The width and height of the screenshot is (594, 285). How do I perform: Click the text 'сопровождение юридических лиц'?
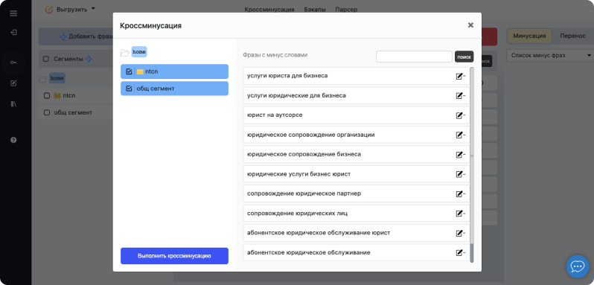click(x=297, y=214)
